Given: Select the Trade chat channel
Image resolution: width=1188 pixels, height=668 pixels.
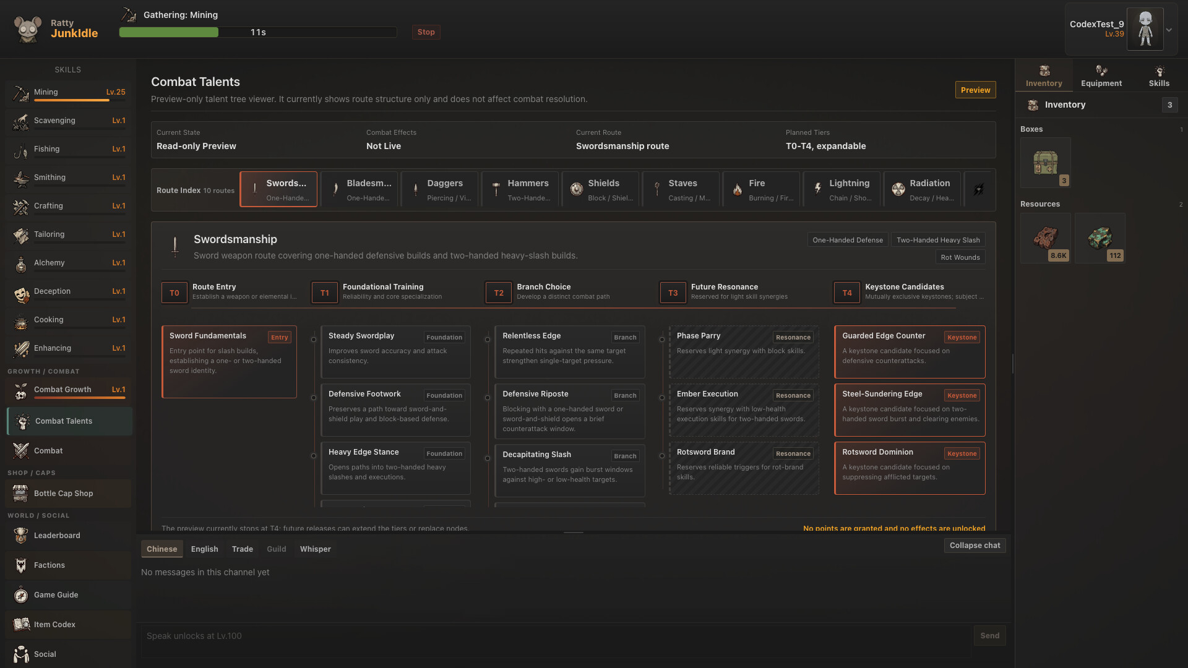Looking at the screenshot, I should click(x=242, y=549).
